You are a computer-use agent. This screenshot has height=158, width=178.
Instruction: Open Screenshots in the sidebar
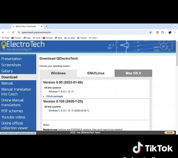point(11,65)
